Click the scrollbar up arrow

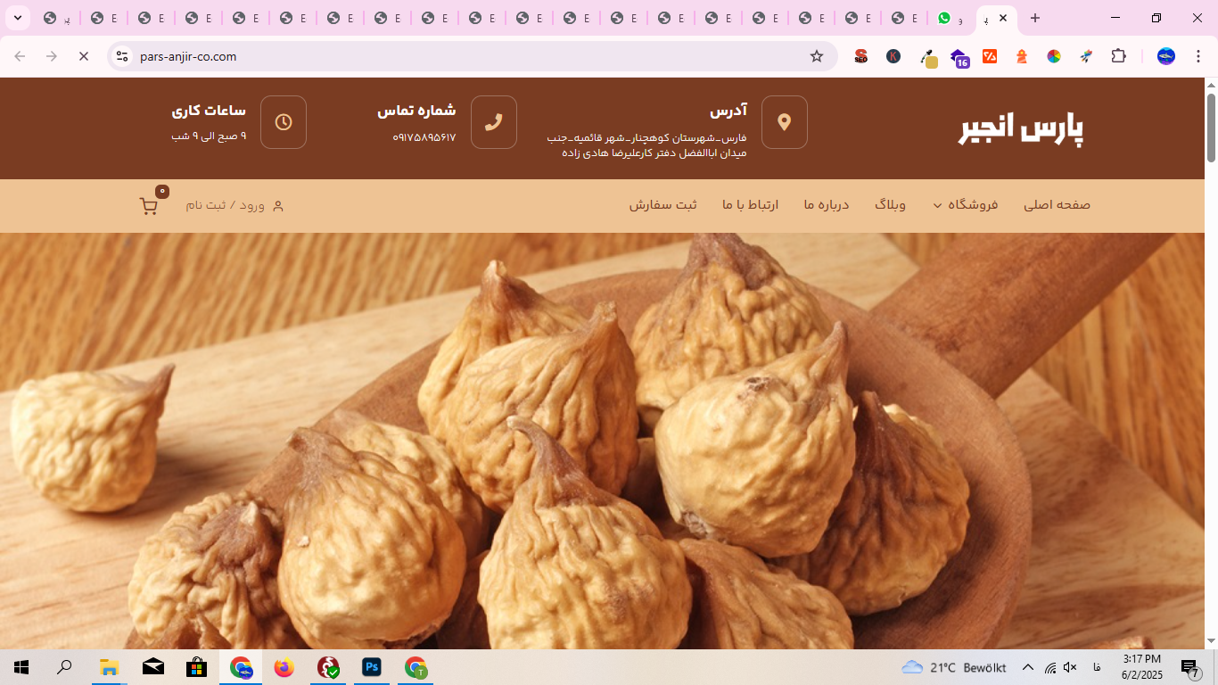click(x=1211, y=85)
